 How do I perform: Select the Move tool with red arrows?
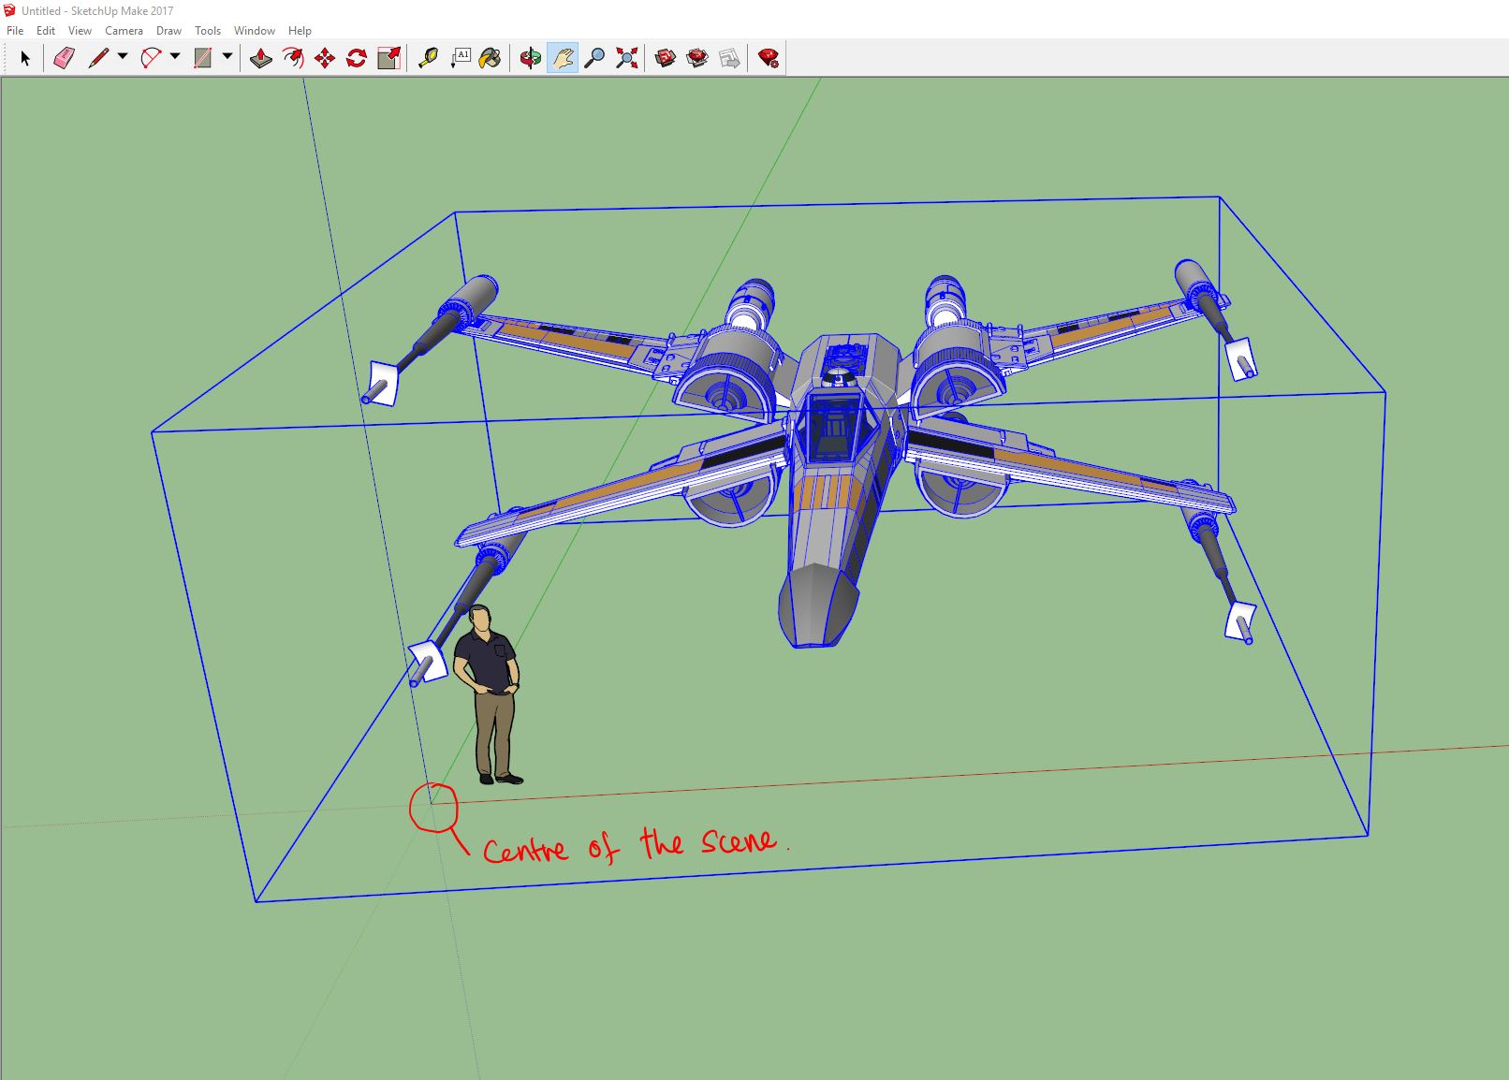pyautogui.click(x=325, y=58)
